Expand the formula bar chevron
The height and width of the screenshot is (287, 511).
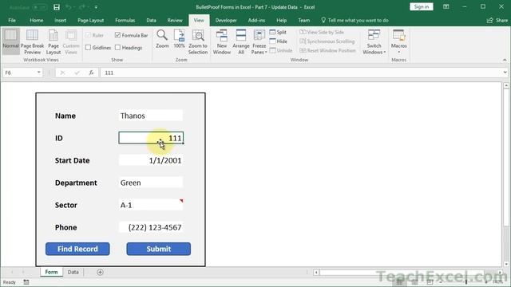click(505, 73)
